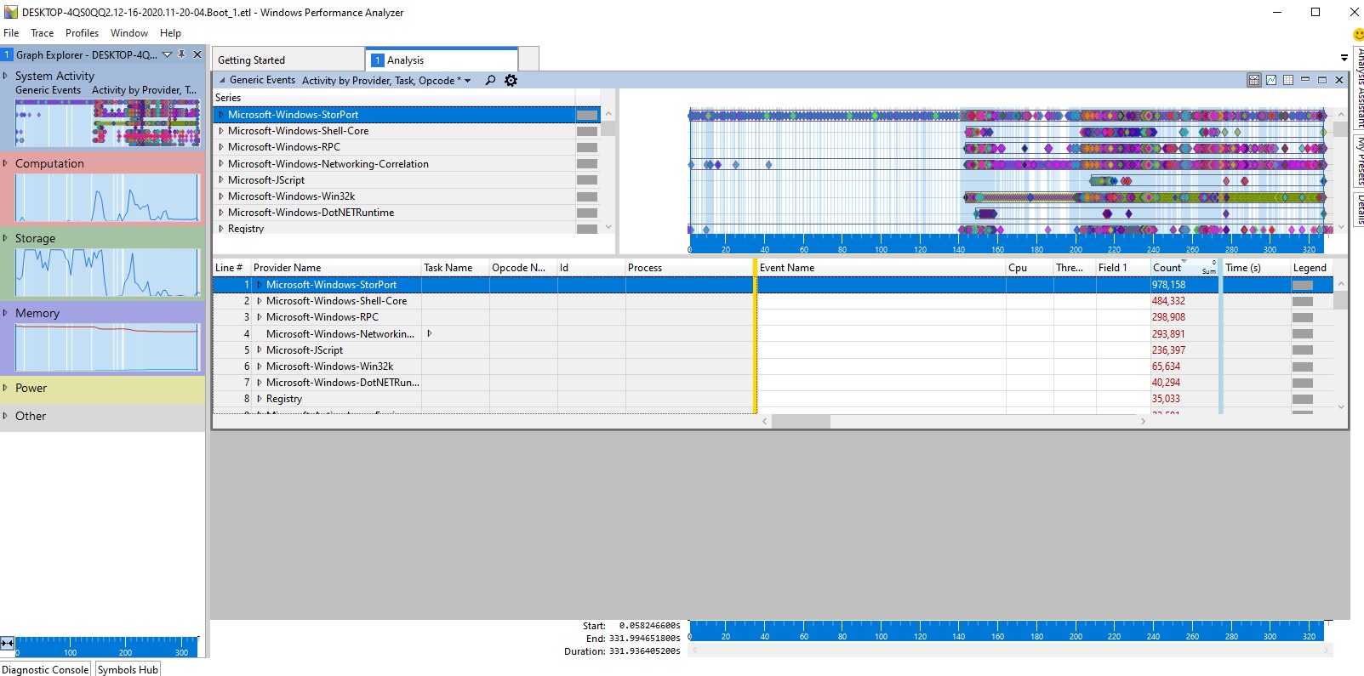Open Diagnostic Console tab
The image size is (1364, 676).
pyautogui.click(x=46, y=669)
